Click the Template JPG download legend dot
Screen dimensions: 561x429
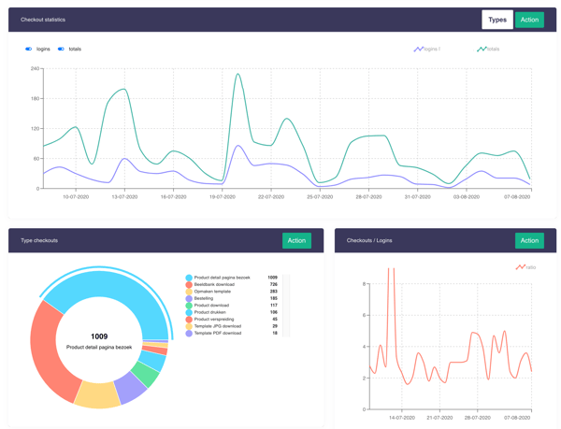189,326
